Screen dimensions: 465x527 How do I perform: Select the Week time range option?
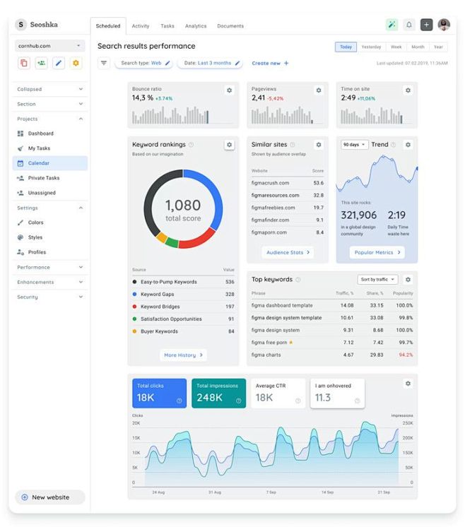click(396, 47)
